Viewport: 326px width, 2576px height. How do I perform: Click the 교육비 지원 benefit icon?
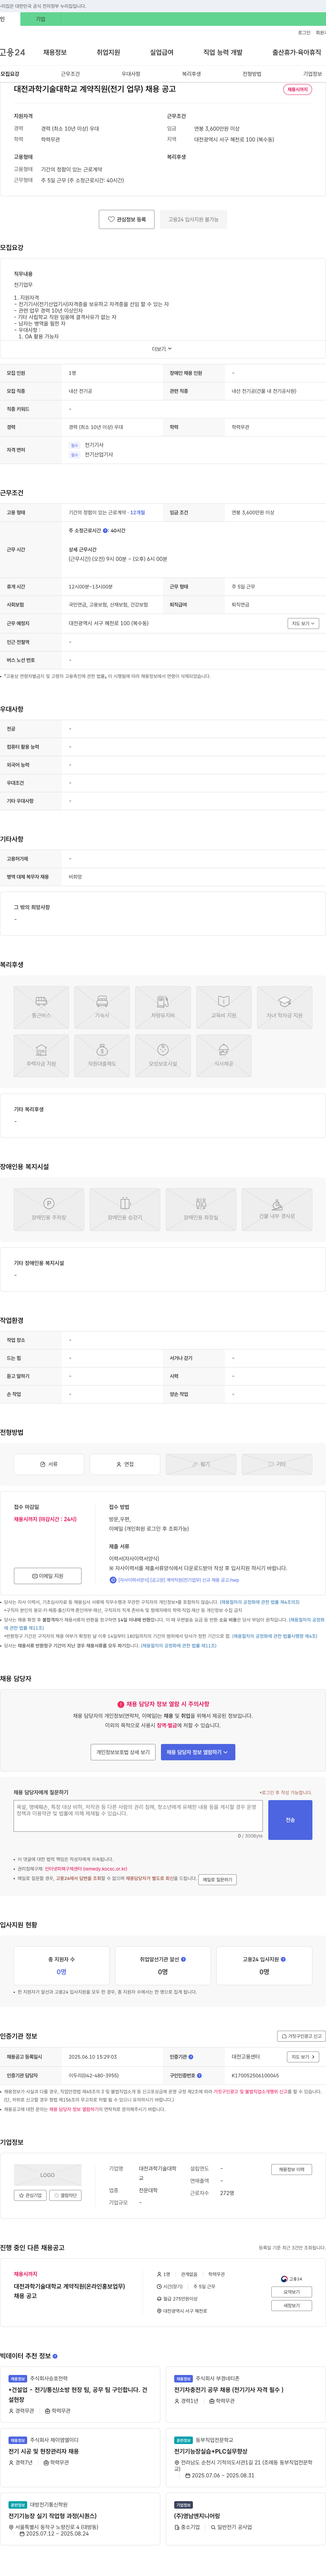(223, 1007)
